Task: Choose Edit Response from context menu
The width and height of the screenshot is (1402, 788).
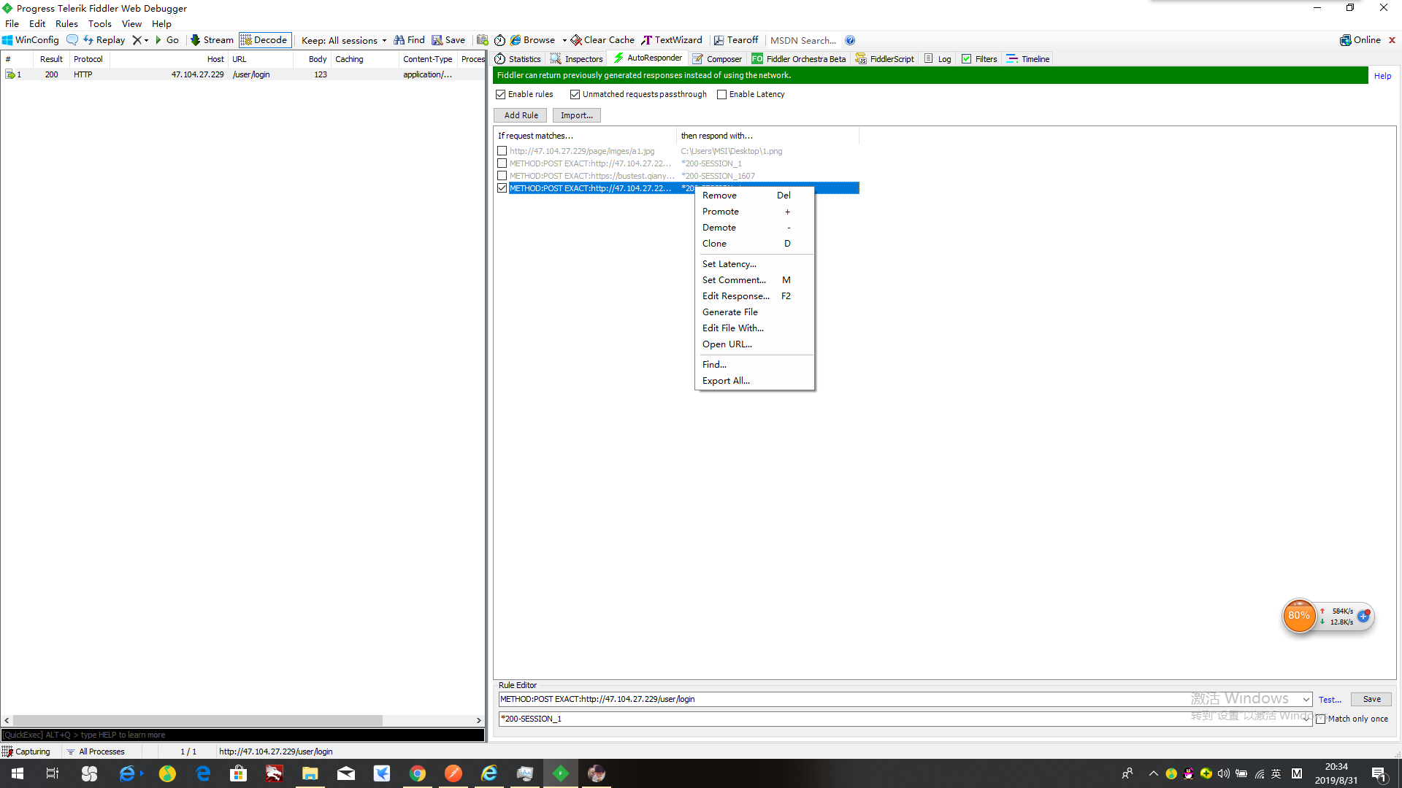Action: coord(735,296)
